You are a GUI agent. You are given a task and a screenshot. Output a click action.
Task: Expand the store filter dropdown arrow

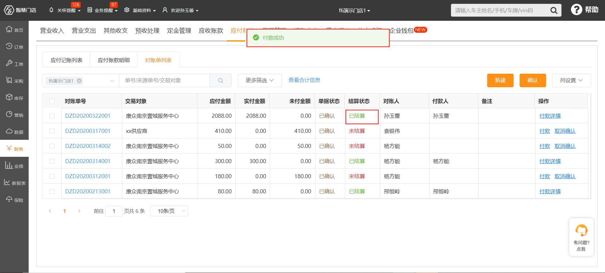[x=112, y=81]
